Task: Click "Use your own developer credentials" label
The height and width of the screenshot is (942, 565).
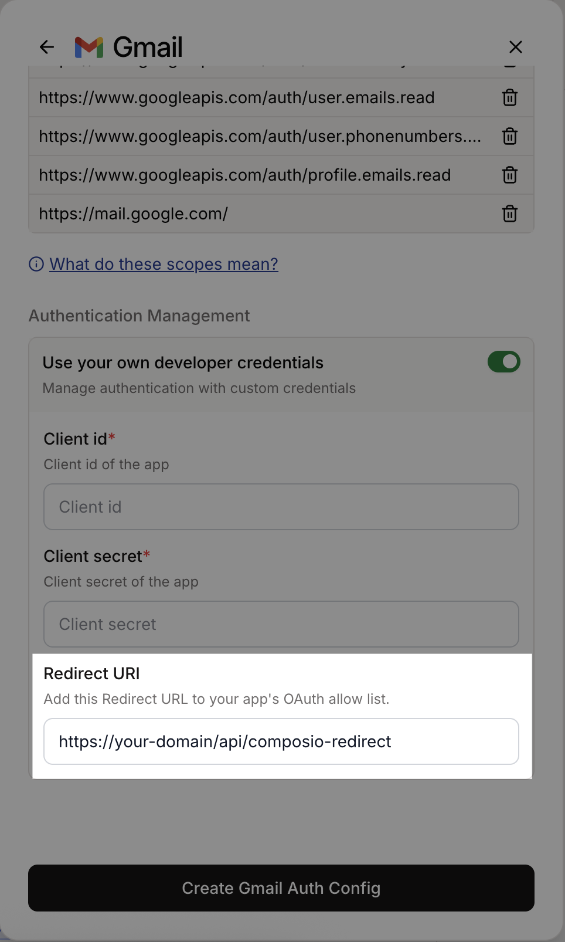Action: [183, 363]
